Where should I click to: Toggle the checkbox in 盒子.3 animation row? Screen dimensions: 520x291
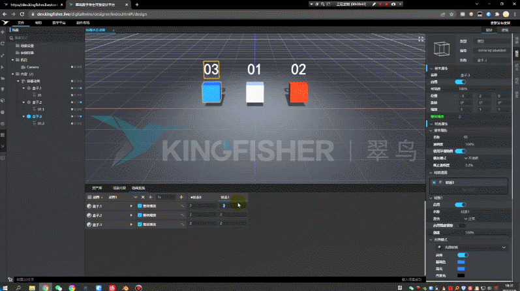(x=140, y=224)
